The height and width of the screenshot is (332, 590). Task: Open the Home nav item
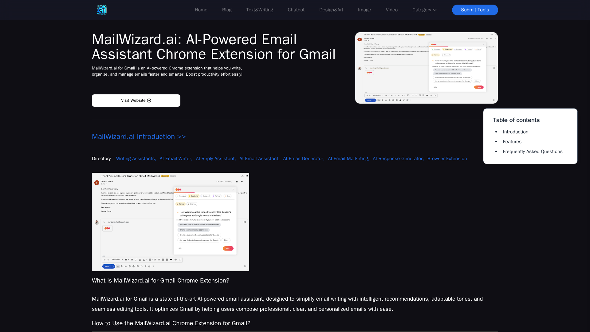[201, 10]
